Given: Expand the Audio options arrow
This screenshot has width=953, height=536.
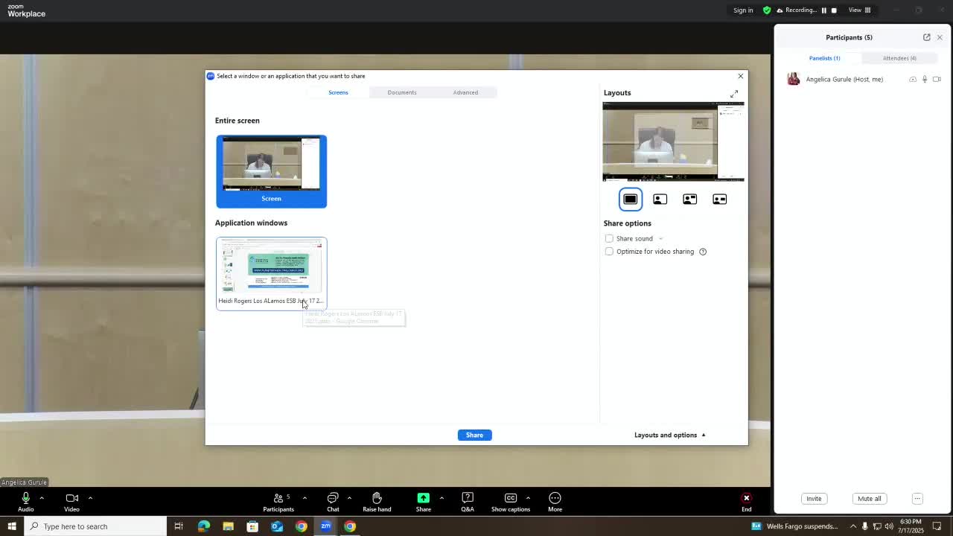Looking at the screenshot, I should pyautogui.click(x=42, y=498).
